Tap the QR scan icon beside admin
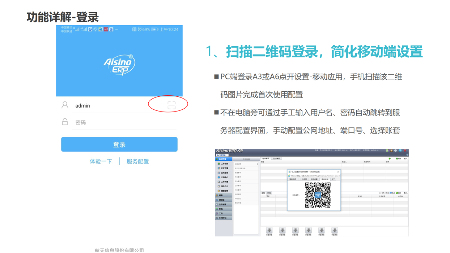The width and height of the screenshot is (450, 253). [x=171, y=105]
